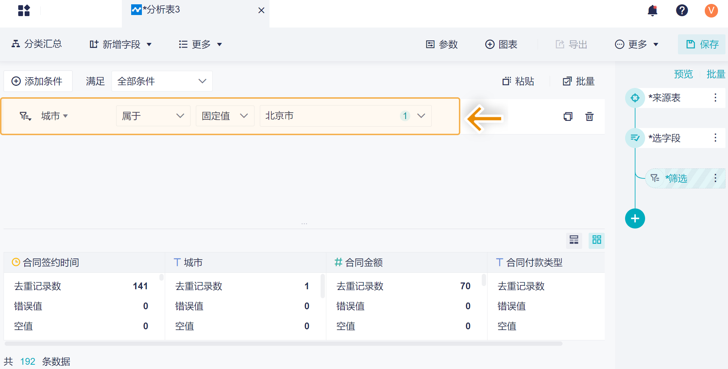Screen dimensions: 728x369
Task: Switch to the 分析表3 tab
Action: point(162,10)
